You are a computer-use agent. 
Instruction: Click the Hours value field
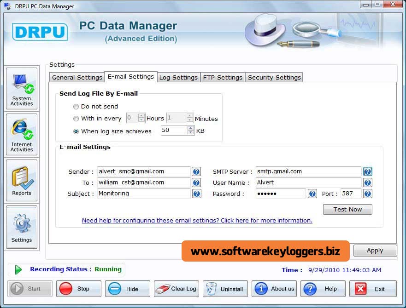coord(132,118)
